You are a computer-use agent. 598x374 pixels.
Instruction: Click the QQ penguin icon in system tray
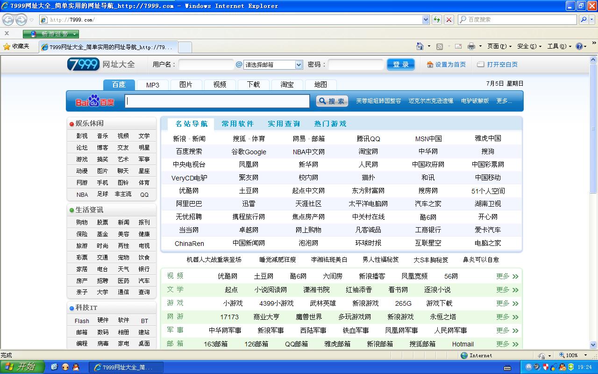click(x=562, y=367)
